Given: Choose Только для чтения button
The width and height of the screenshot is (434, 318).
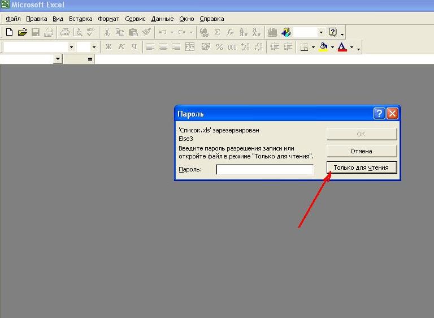Looking at the screenshot, I should (362, 167).
